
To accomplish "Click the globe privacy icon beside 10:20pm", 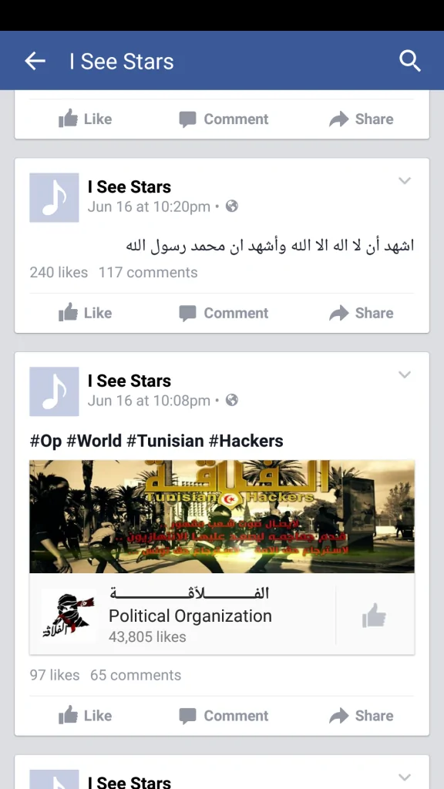I will coord(231,206).
